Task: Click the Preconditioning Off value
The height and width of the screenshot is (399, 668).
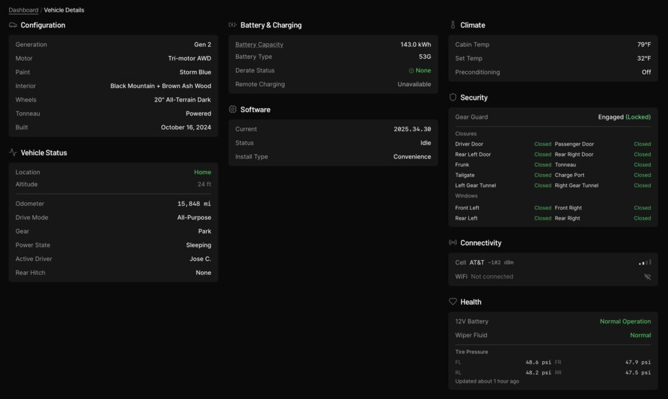Action: (x=646, y=72)
